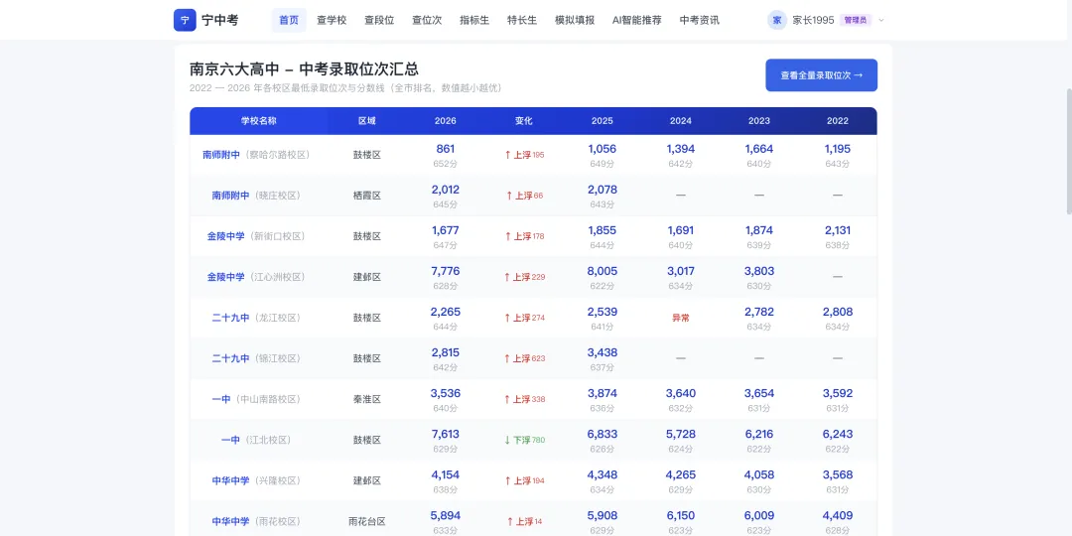The height and width of the screenshot is (536, 1072).
Task: Open the 查段位 nav item
Action: point(379,20)
